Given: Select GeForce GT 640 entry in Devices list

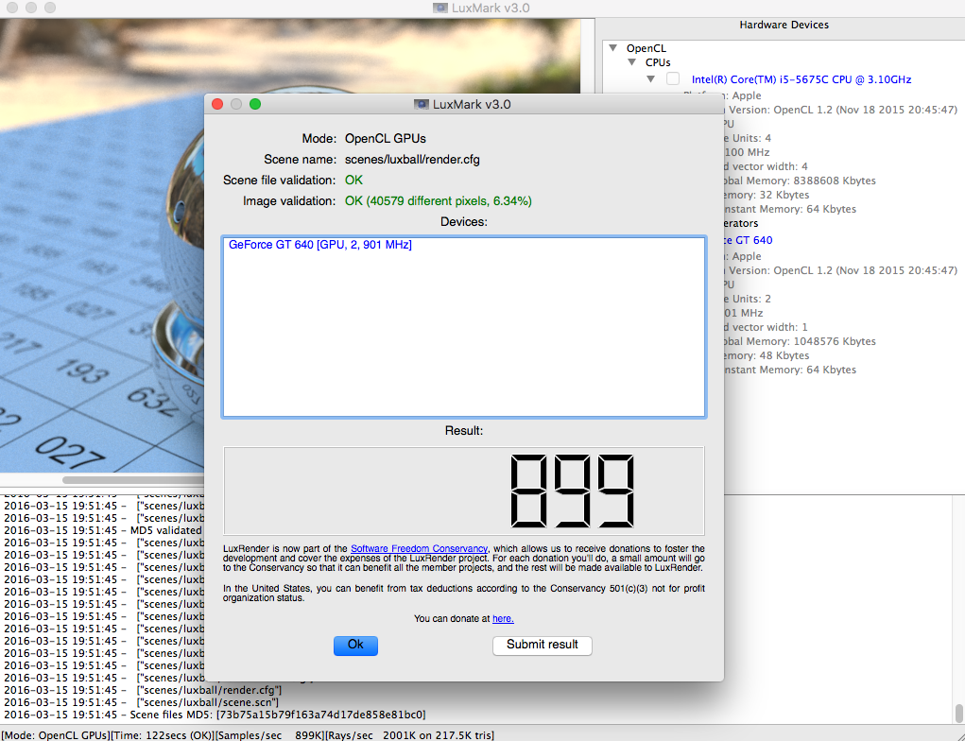Looking at the screenshot, I should click(x=320, y=245).
